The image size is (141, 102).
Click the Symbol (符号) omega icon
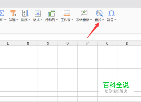111,13
